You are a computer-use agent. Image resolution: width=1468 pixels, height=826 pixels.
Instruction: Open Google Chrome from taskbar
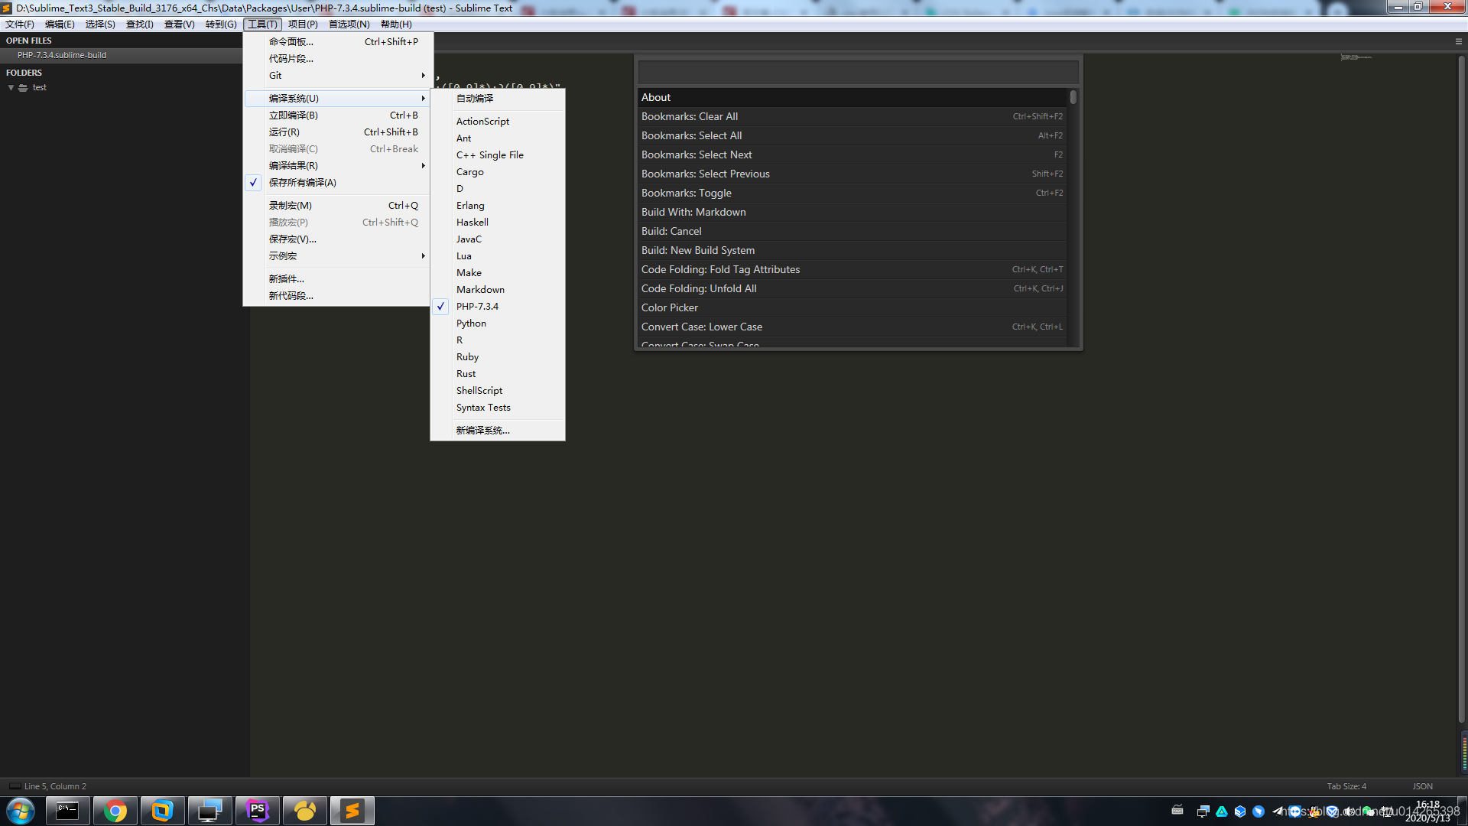tap(113, 810)
